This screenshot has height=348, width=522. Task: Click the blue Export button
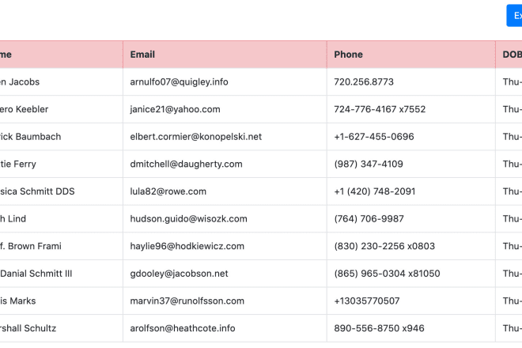(515, 16)
